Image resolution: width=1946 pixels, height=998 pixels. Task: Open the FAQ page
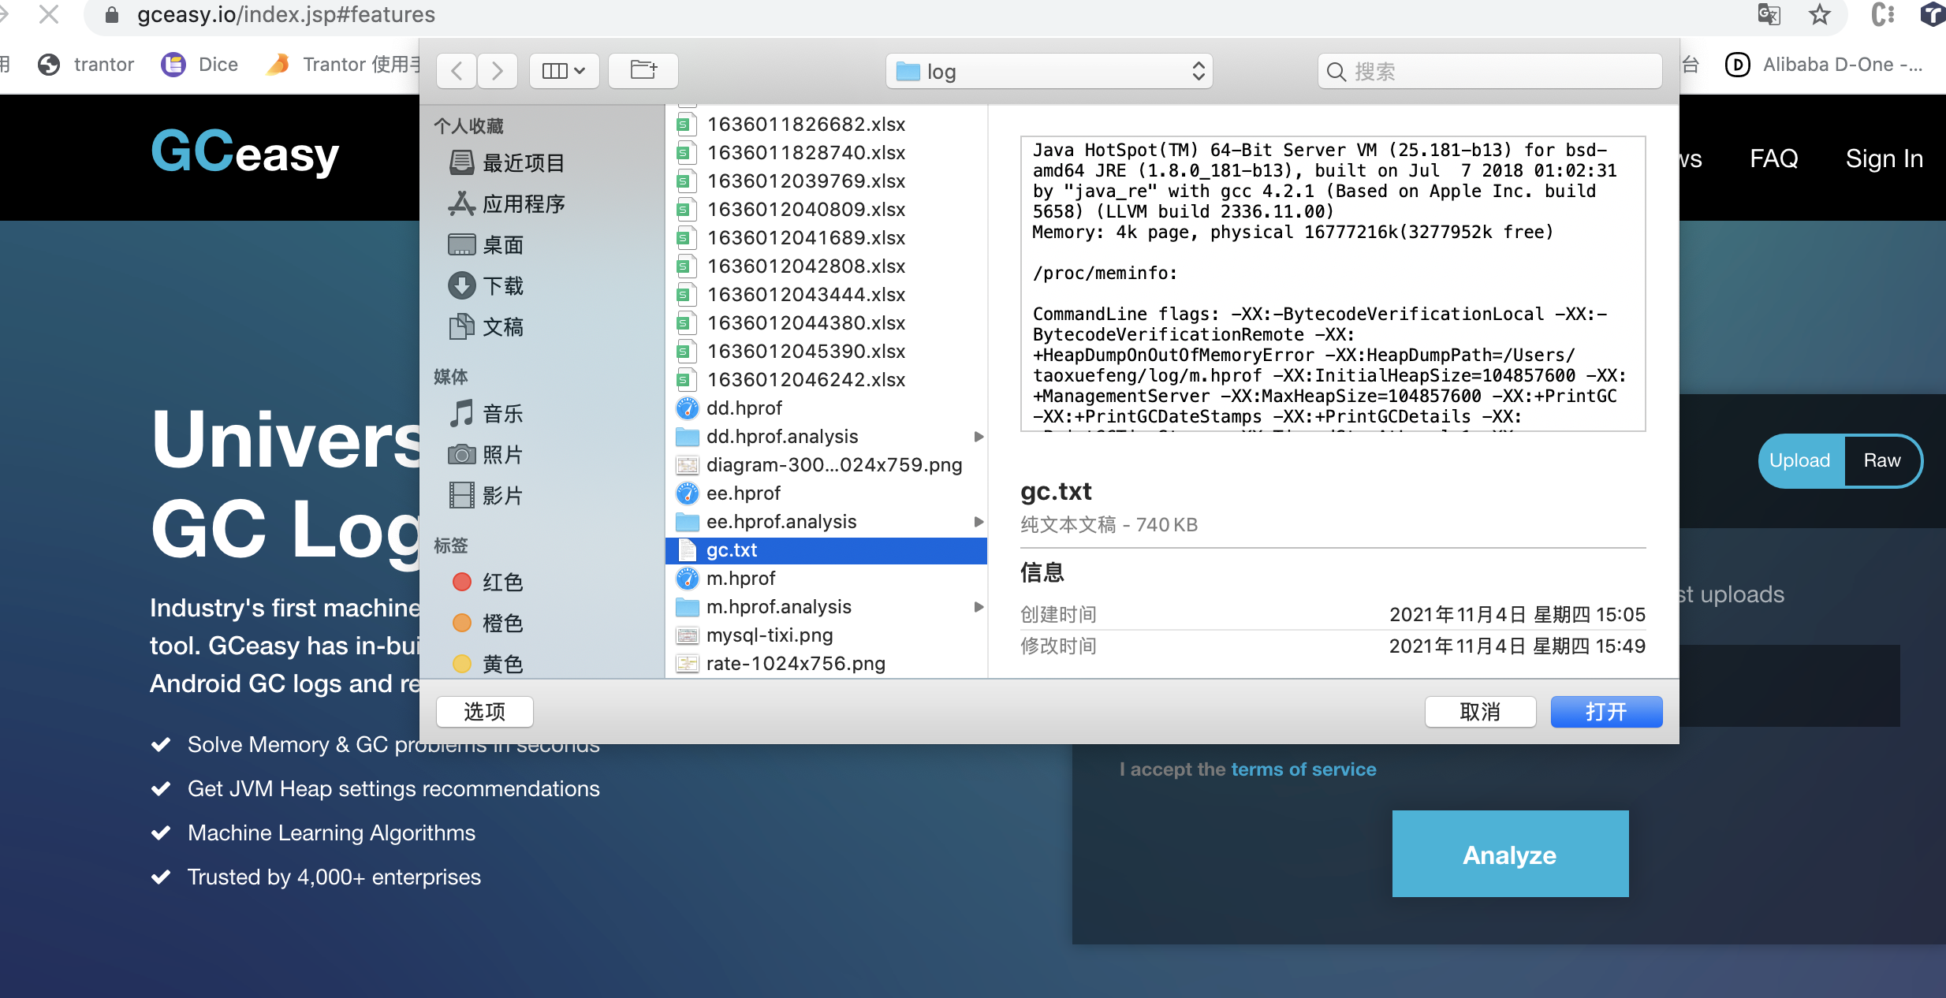point(1773,158)
